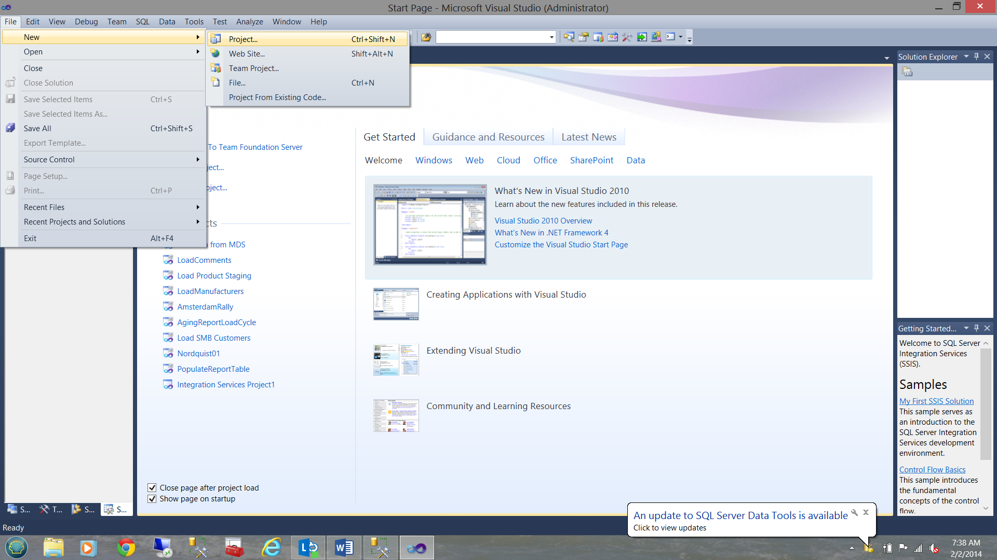Click the Start Page green arrow toolbar icon
Screen dimensions: 997x560
click(642, 37)
